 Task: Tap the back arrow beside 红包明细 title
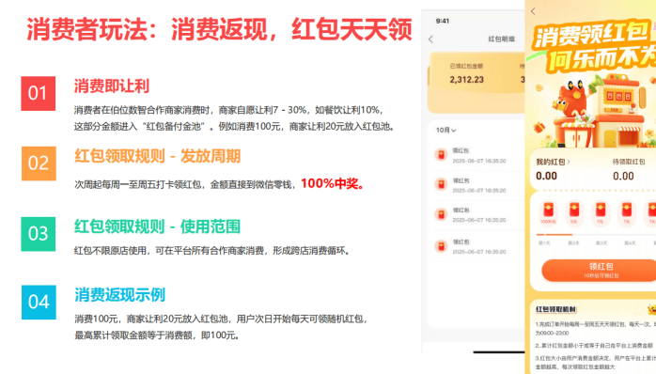tap(431, 39)
